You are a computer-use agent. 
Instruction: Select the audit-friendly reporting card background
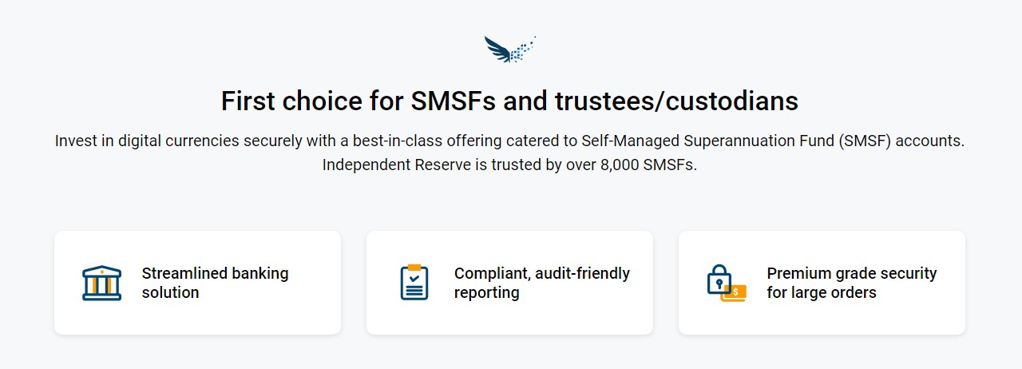509,283
